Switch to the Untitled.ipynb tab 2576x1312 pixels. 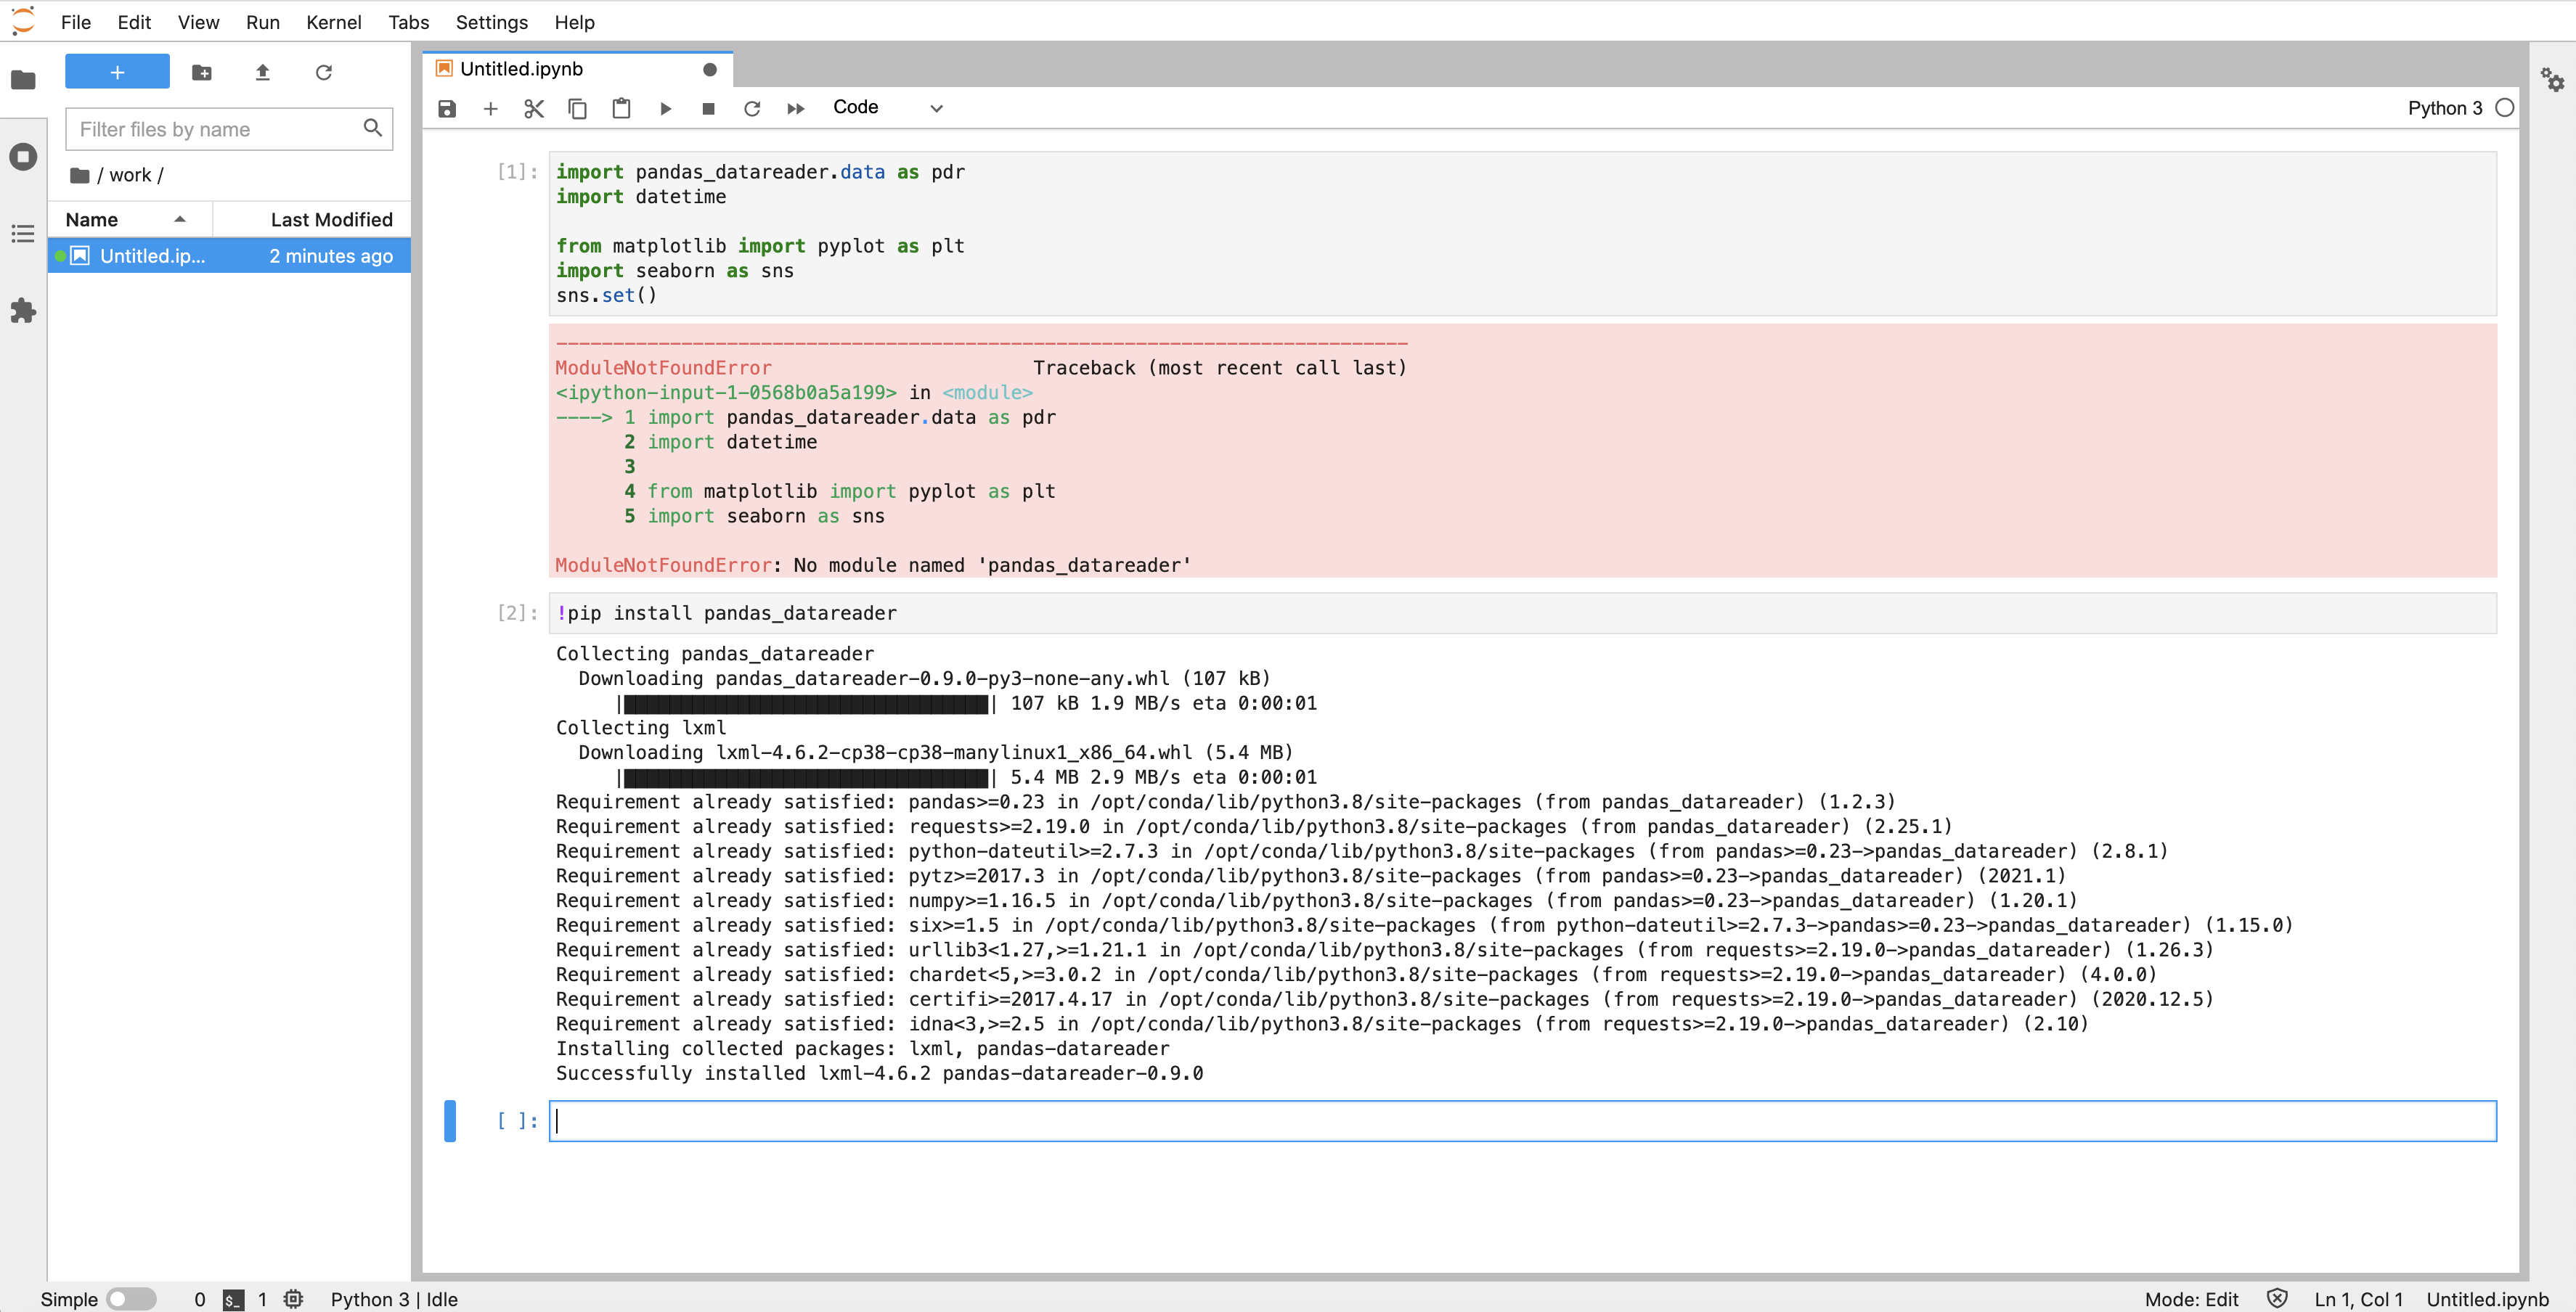click(x=521, y=69)
